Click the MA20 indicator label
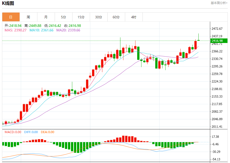Viewport: 230px width, 163px height. [x=68, y=30]
